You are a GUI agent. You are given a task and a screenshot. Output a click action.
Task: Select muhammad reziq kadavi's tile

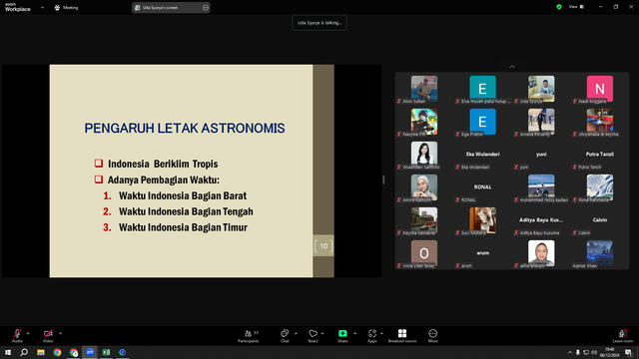541,188
